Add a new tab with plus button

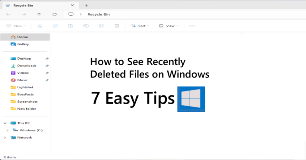point(86,6)
